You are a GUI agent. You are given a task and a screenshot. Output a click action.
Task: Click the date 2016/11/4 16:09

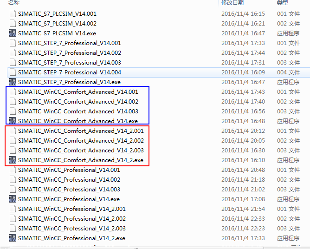point(243,72)
